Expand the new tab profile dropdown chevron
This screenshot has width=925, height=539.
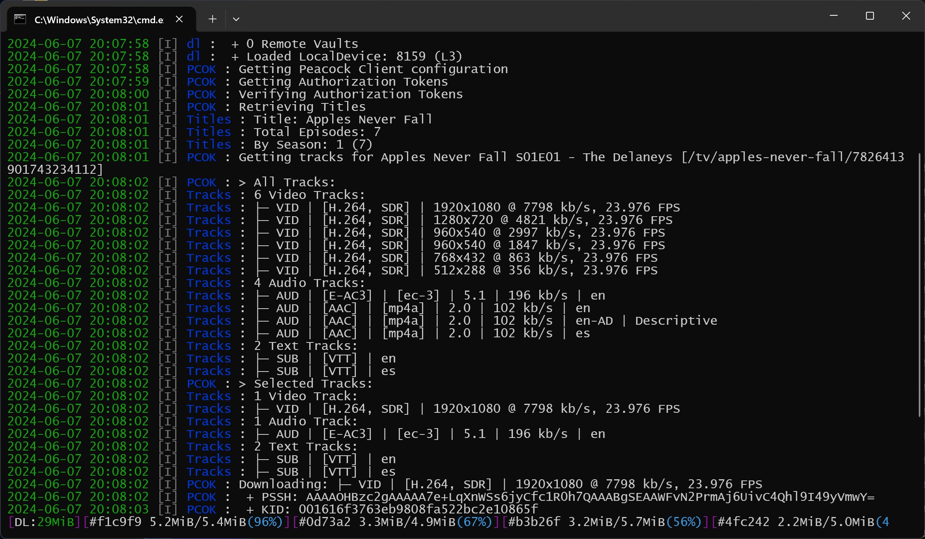[236, 19]
